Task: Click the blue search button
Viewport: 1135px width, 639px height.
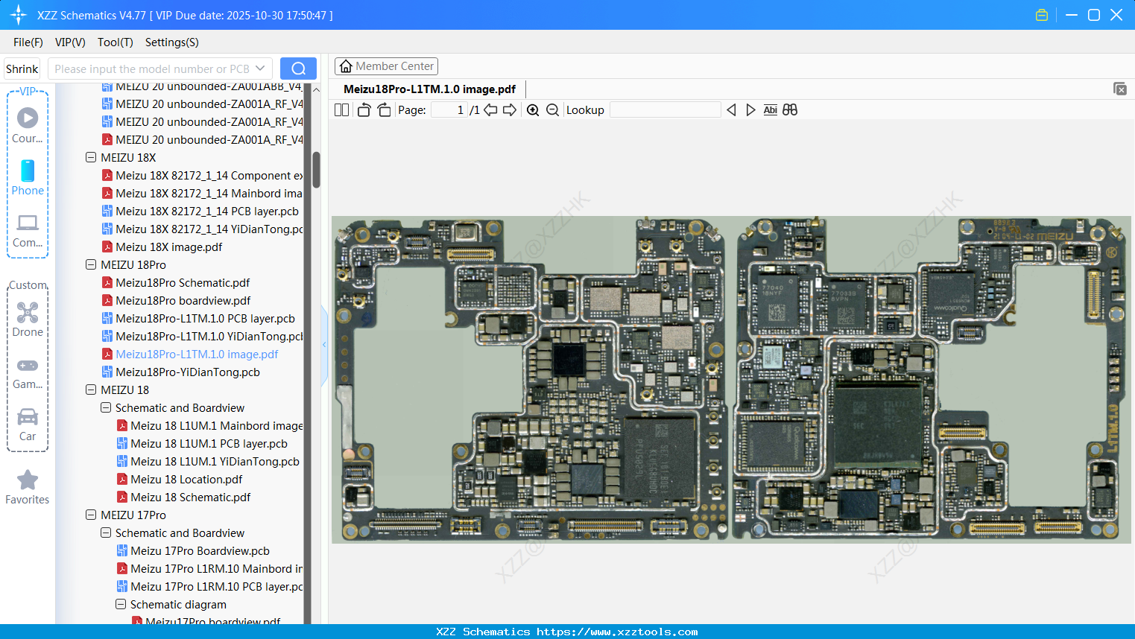Action: point(298,69)
